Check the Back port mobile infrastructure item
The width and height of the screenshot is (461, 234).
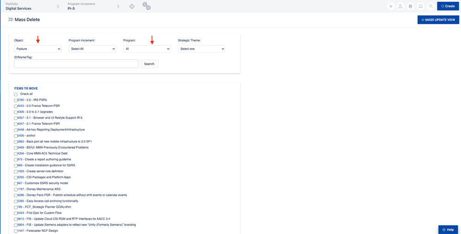tap(16, 142)
